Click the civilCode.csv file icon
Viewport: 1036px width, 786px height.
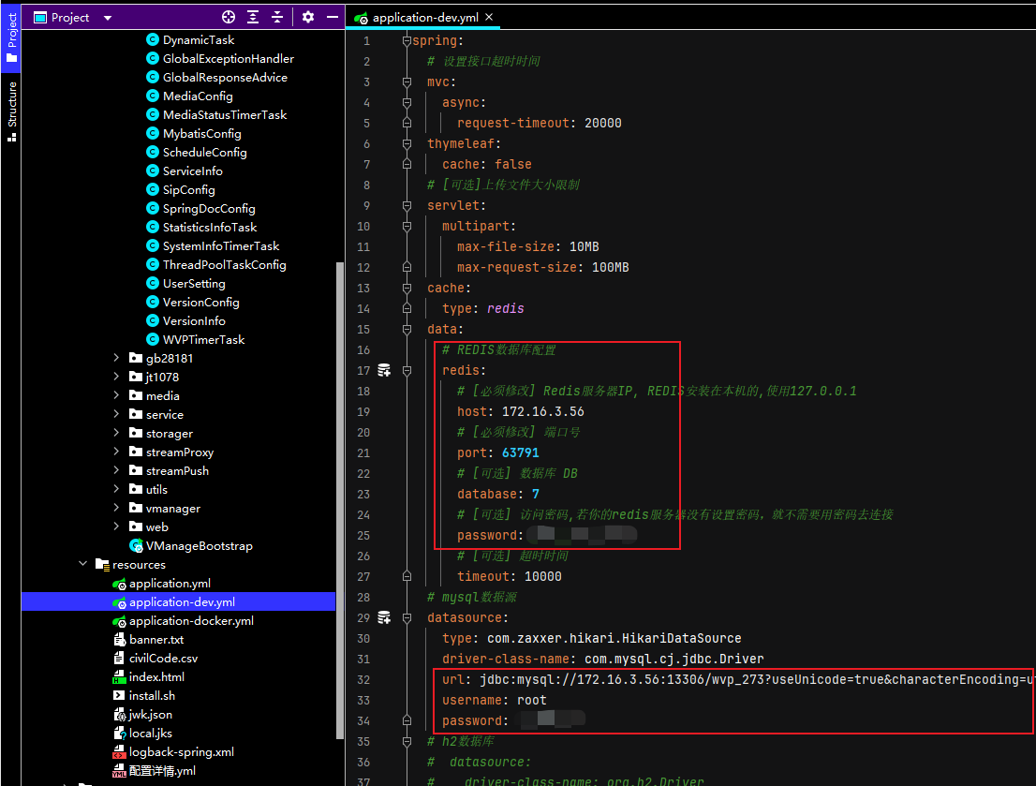coord(119,659)
